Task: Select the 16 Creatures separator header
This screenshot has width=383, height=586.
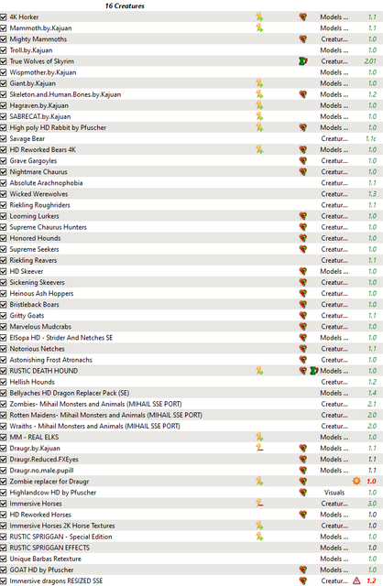Action: pos(125,5)
